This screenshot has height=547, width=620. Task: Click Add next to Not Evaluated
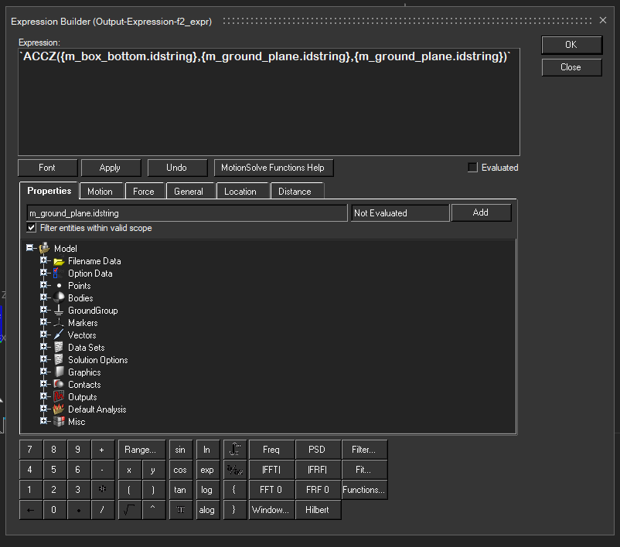481,212
